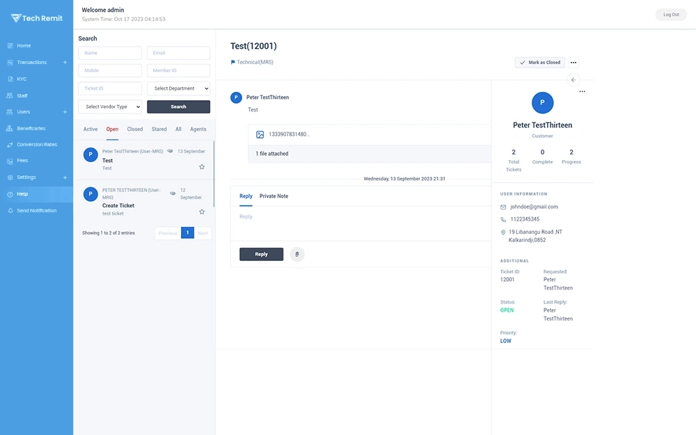Switch to the Private Note tab

pyautogui.click(x=274, y=196)
